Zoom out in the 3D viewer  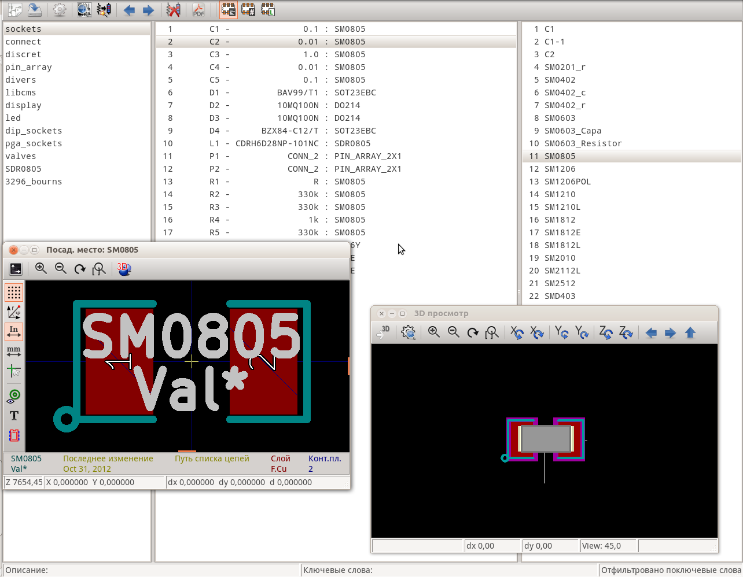coord(454,332)
